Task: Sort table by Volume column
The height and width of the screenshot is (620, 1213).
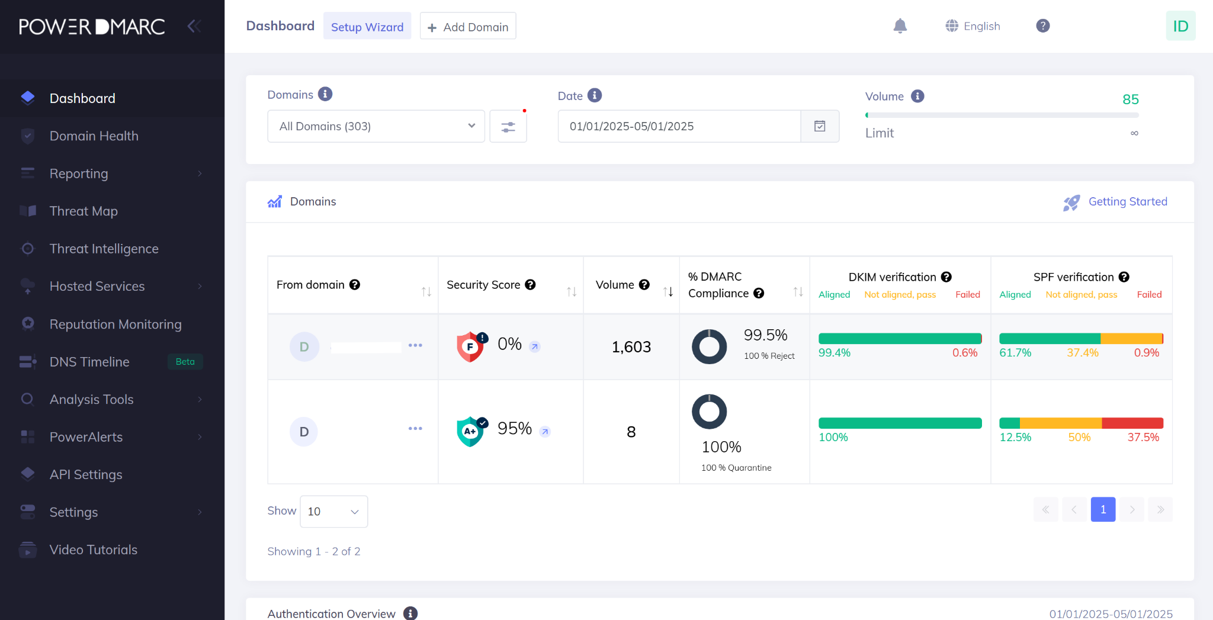Action: 668,291
